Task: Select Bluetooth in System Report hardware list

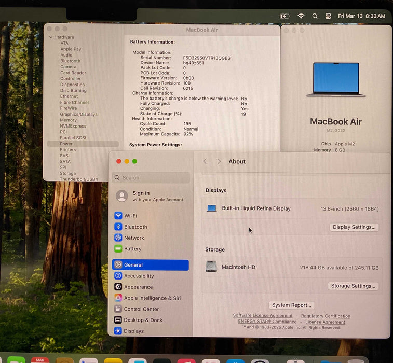Action: tap(71, 61)
